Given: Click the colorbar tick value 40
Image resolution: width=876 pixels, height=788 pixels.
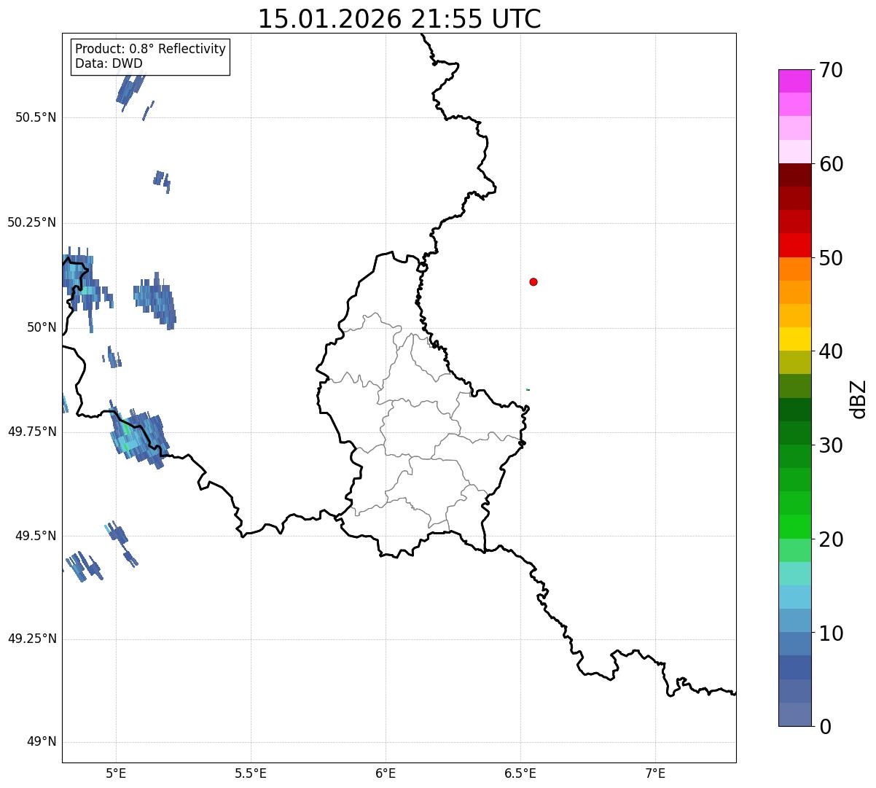Looking at the screenshot, I should [x=831, y=351].
